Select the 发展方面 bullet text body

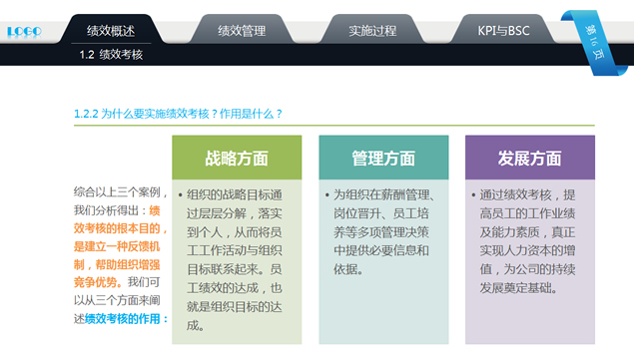[x=527, y=241]
